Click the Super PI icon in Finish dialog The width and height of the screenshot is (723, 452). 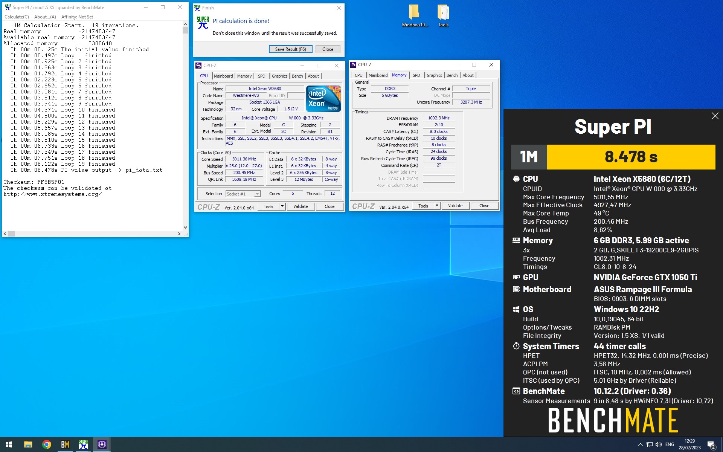tap(203, 22)
